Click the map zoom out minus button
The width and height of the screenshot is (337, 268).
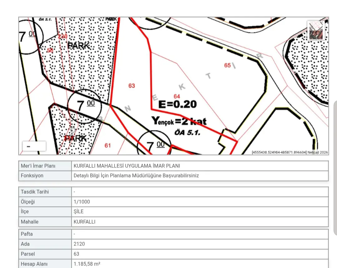point(34,146)
